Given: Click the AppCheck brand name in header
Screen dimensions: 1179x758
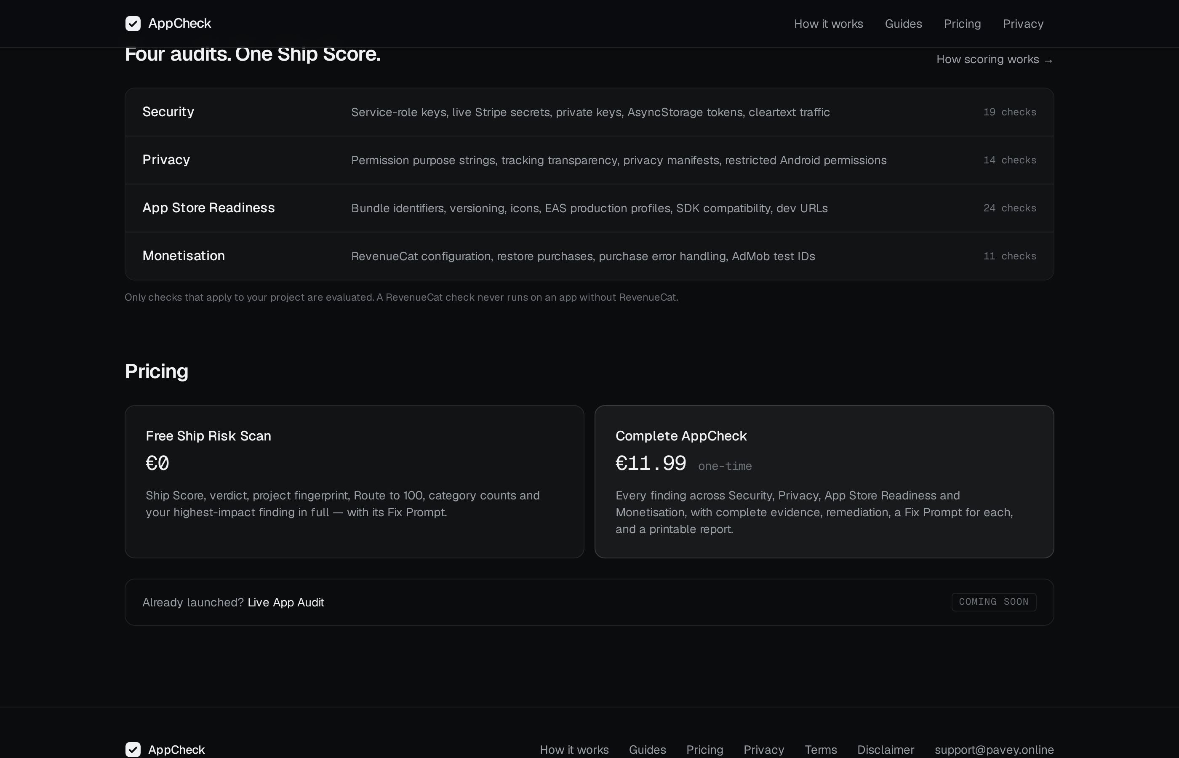Looking at the screenshot, I should [x=180, y=24].
